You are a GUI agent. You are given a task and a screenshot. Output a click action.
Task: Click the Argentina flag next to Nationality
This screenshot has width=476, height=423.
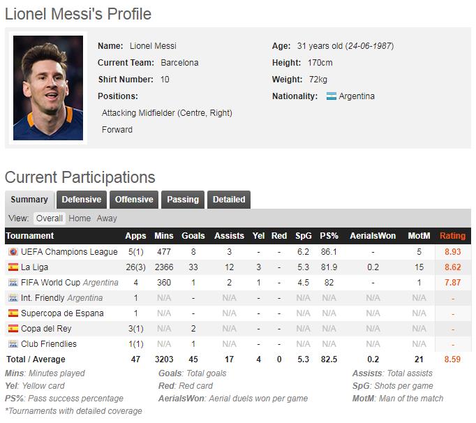coord(331,96)
